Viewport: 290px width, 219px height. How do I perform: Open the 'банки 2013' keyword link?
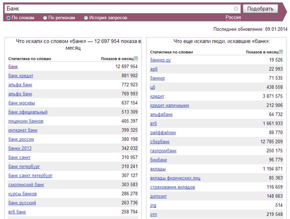pyautogui.click(x=20, y=148)
